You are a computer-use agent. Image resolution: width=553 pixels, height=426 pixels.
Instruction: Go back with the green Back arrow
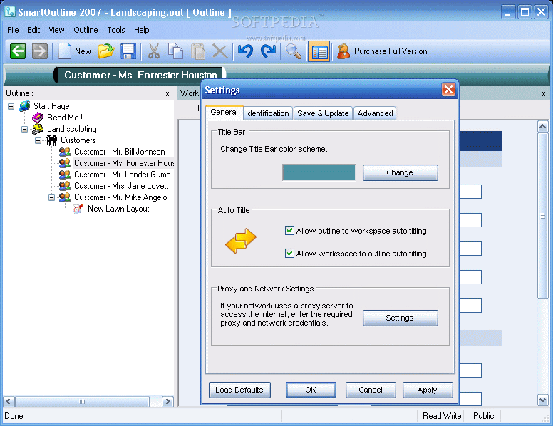tap(17, 51)
